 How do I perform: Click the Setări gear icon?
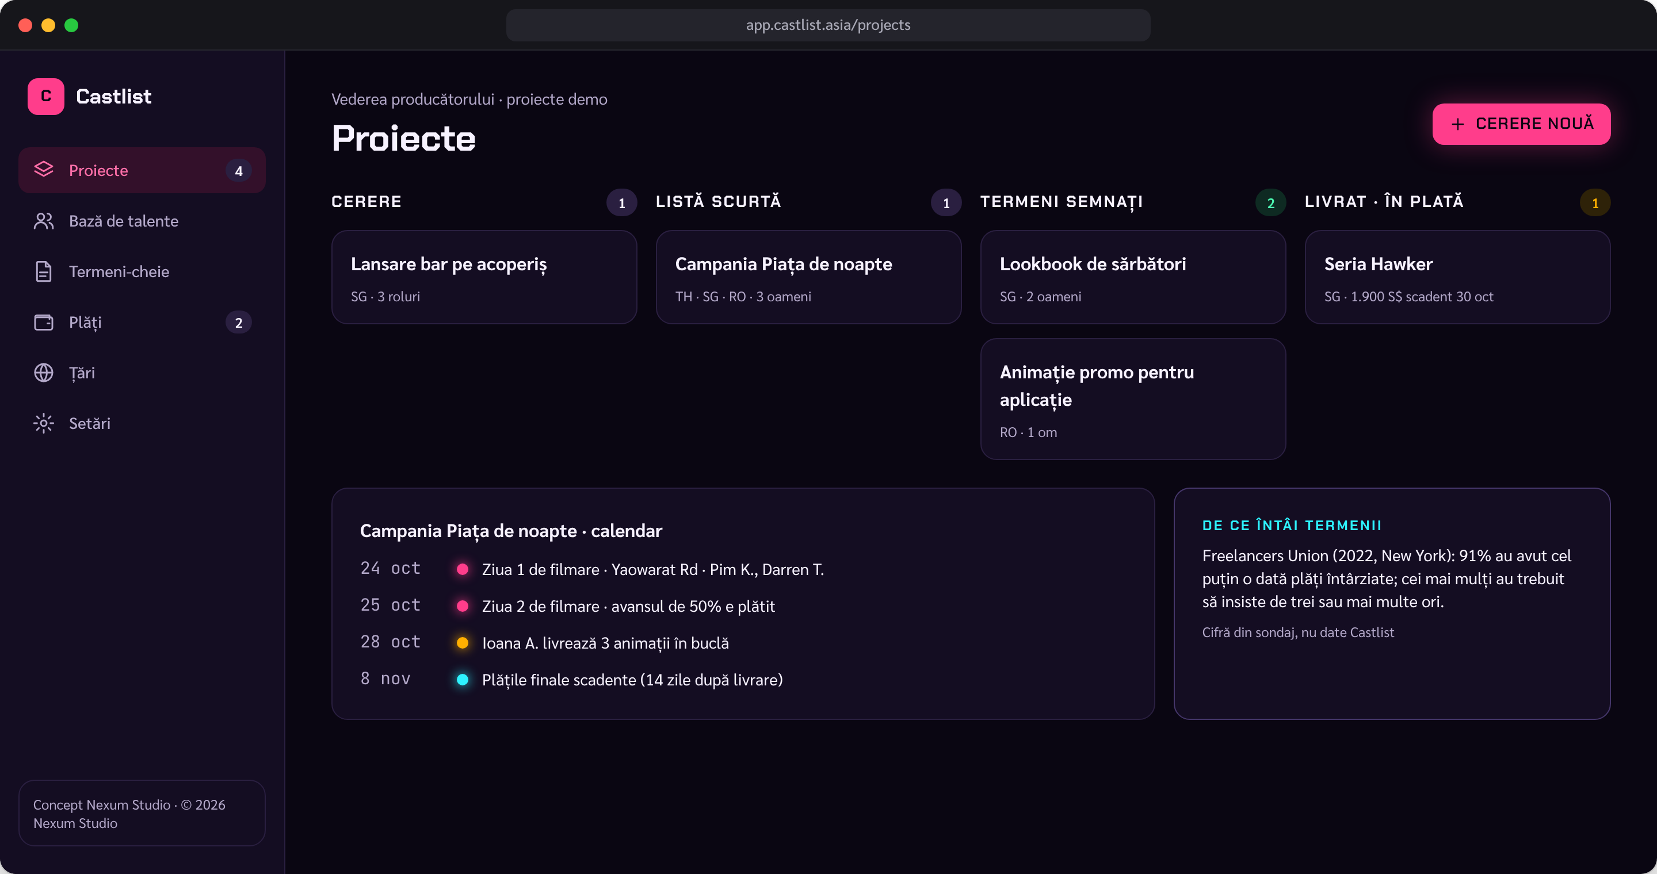pyautogui.click(x=44, y=423)
